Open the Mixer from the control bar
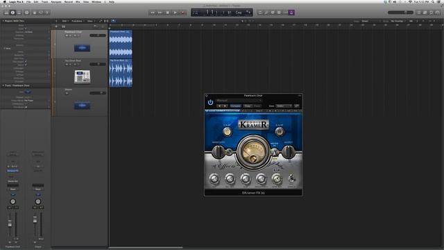Image resolution: width=444 pixels, height=250 pixels. tap(41, 12)
